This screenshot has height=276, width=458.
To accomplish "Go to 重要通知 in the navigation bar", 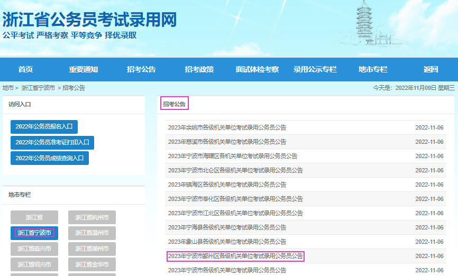I will (x=83, y=70).
